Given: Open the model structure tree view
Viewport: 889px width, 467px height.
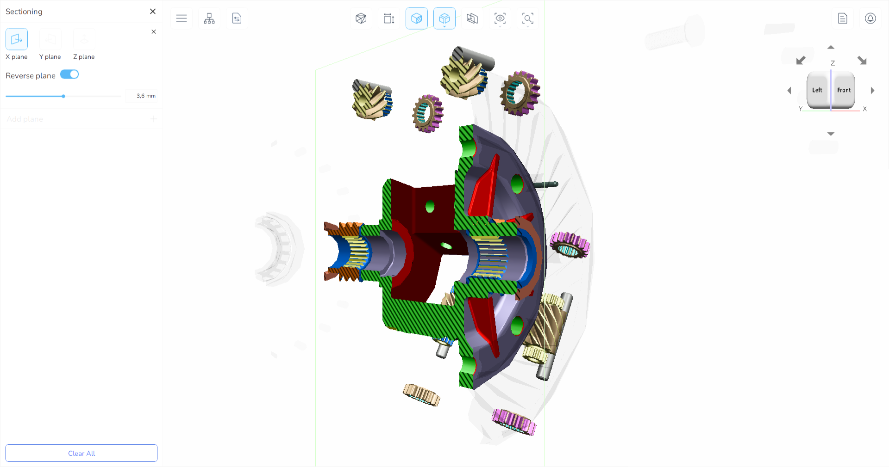Looking at the screenshot, I should click(209, 18).
